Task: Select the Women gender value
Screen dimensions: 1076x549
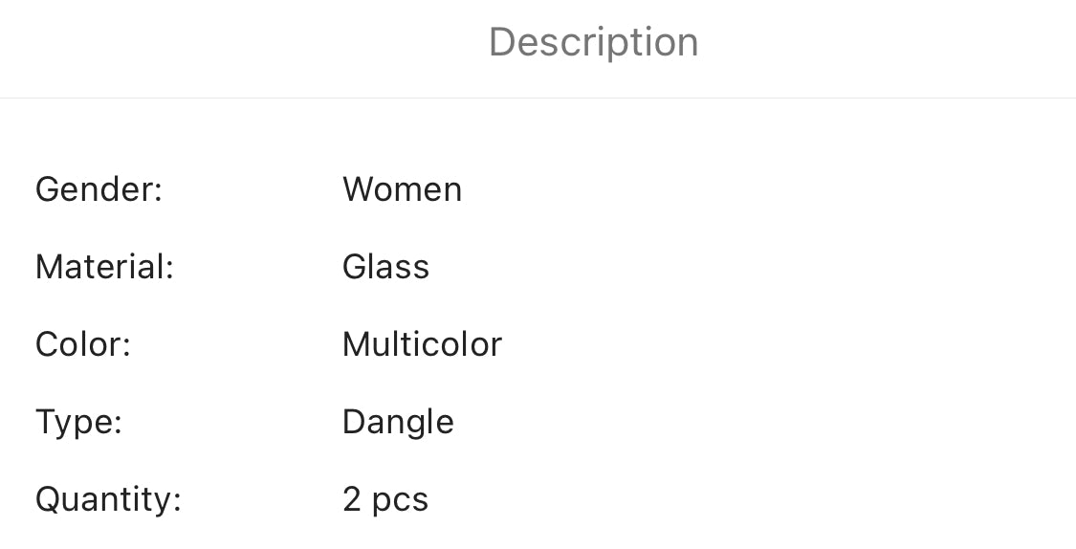Action: (x=402, y=189)
